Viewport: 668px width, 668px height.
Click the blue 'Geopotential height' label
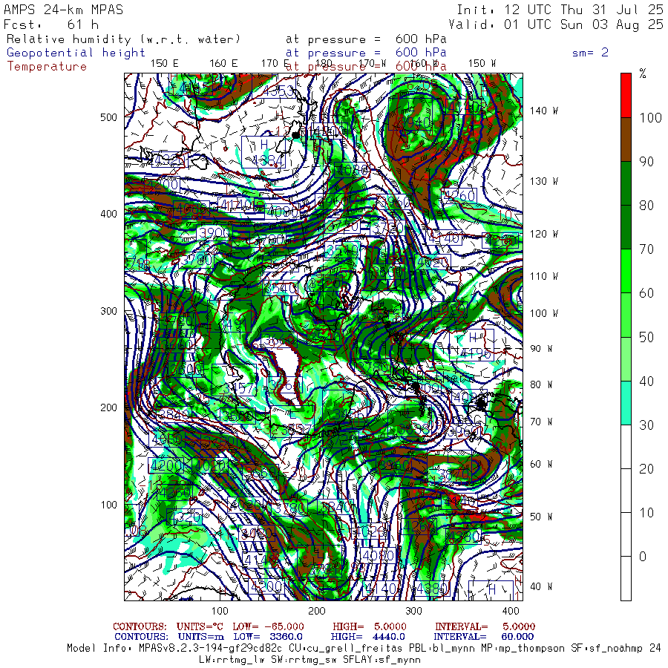click(76, 53)
